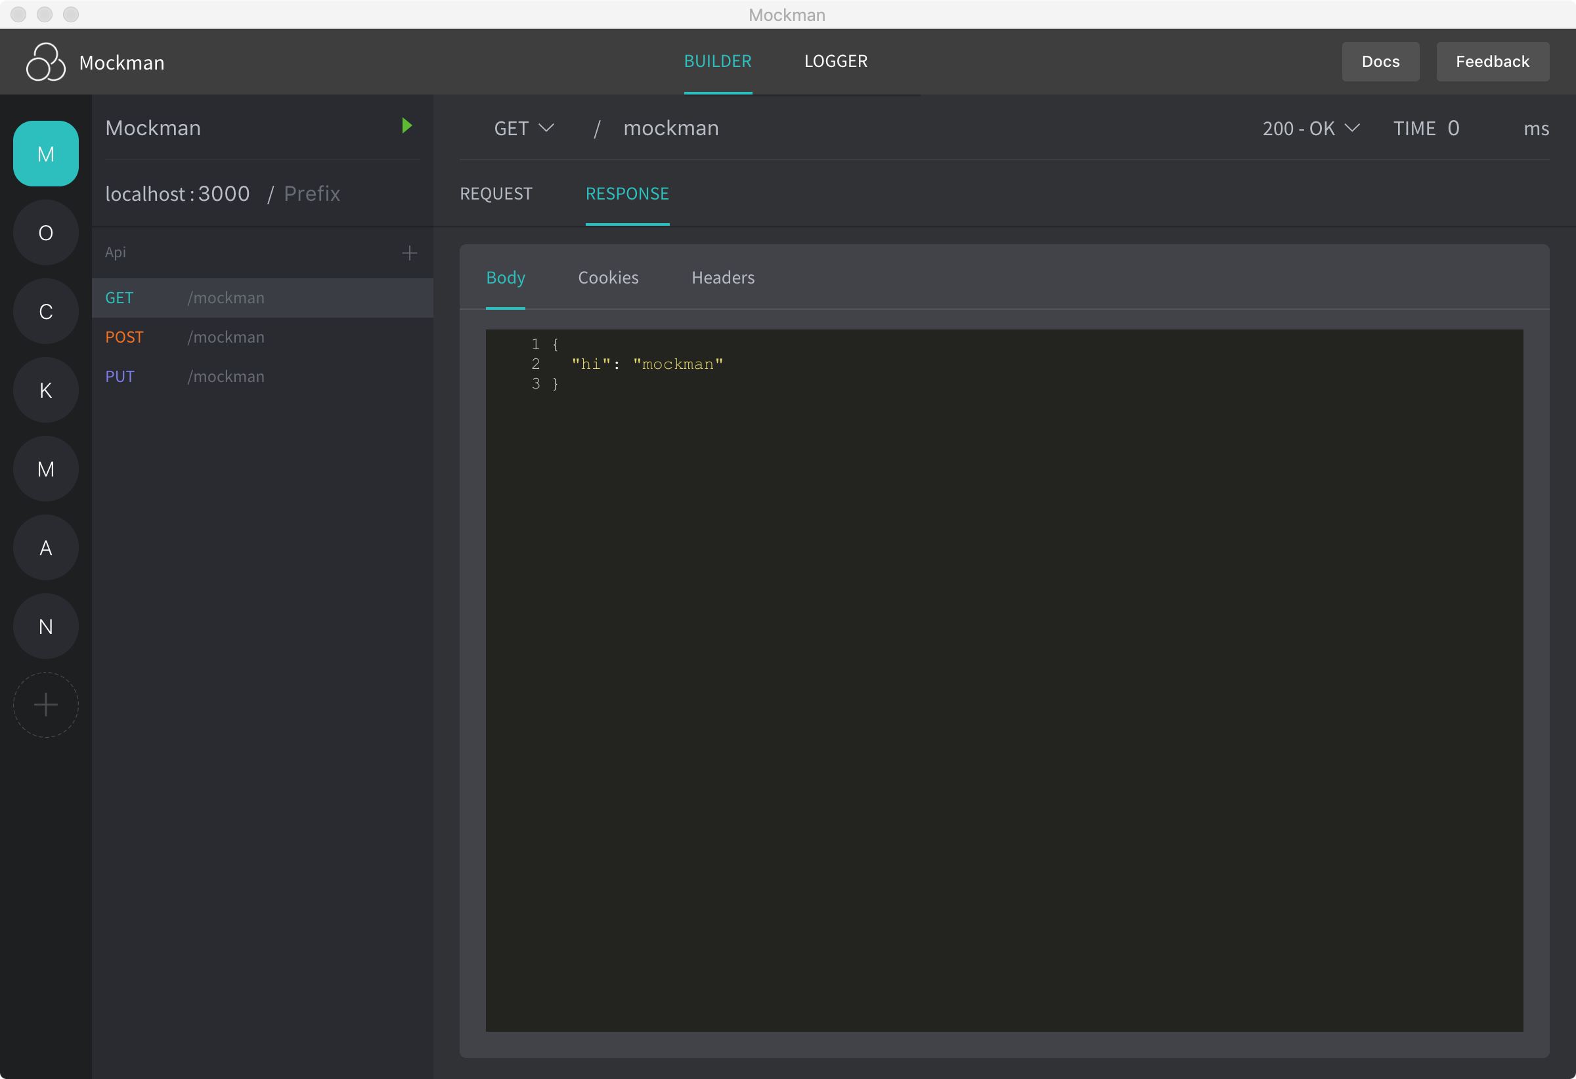The width and height of the screenshot is (1576, 1079).
Task: Click the Feedback button
Action: pos(1491,62)
